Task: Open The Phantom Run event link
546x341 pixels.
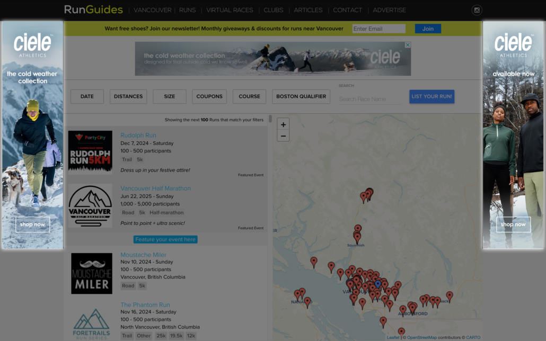Action: pos(145,305)
